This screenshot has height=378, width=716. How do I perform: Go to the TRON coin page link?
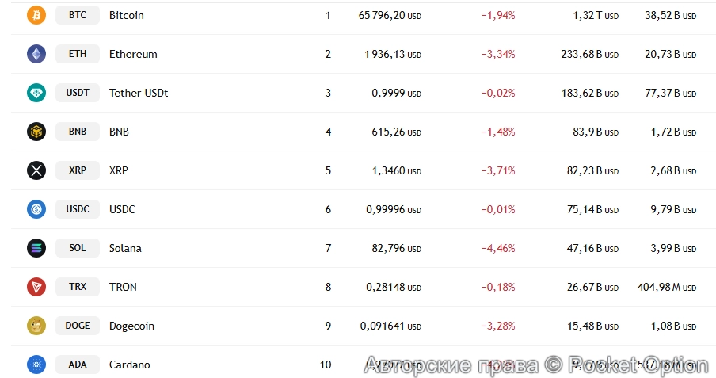click(123, 287)
